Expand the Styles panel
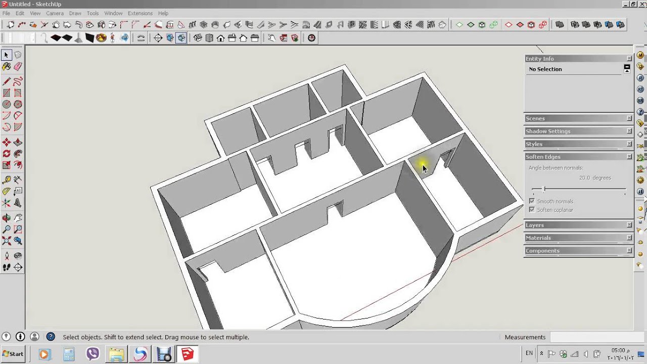The width and height of the screenshot is (647, 364). 578,144
